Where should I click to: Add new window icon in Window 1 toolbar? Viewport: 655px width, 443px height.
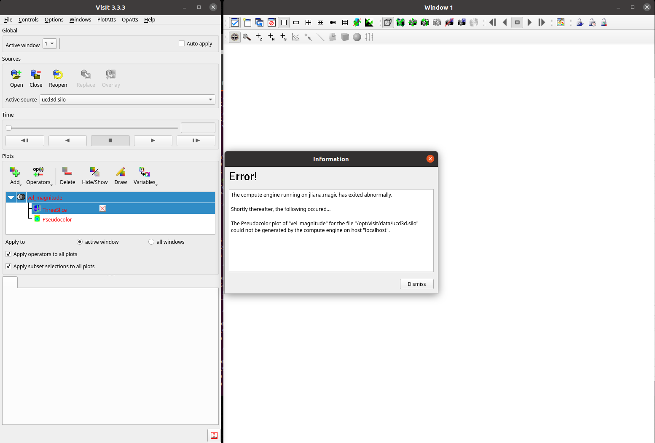[247, 22]
